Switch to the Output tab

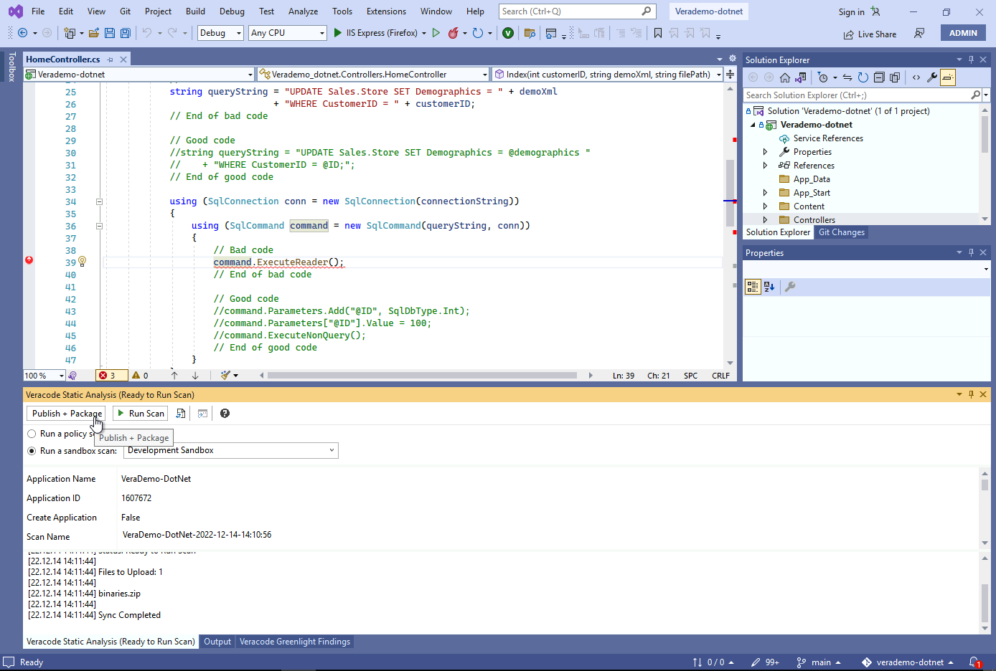[217, 642]
